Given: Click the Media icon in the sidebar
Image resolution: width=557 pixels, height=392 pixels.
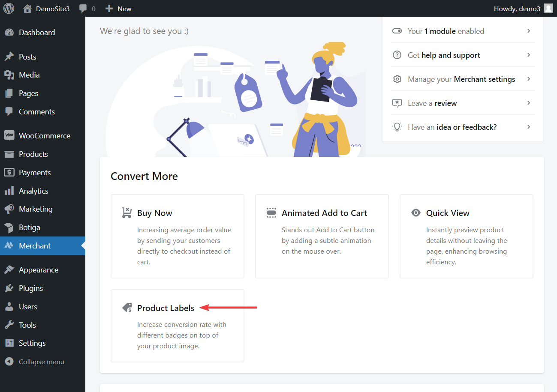Looking at the screenshot, I should 9,75.
